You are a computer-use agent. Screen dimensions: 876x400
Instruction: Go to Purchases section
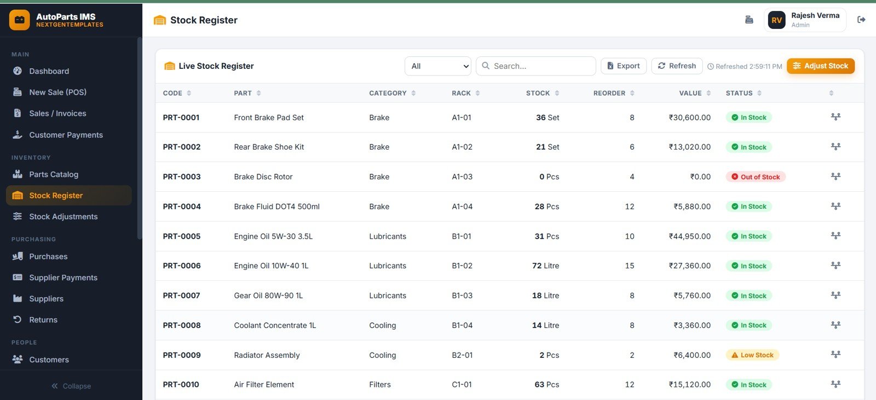(69, 256)
